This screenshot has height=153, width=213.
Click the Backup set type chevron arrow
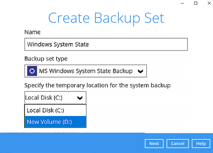pyautogui.click(x=140, y=71)
